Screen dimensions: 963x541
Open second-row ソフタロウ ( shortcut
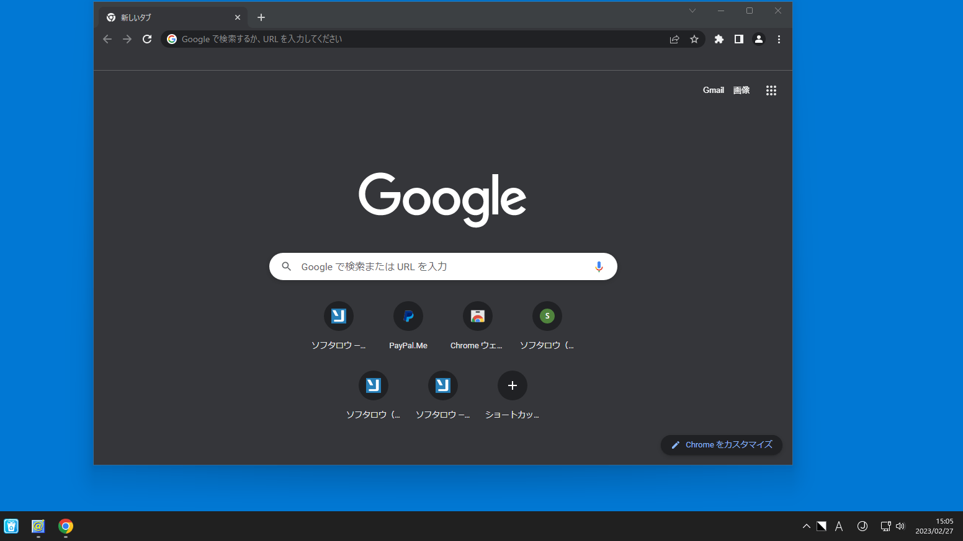click(x=374, y=397)
